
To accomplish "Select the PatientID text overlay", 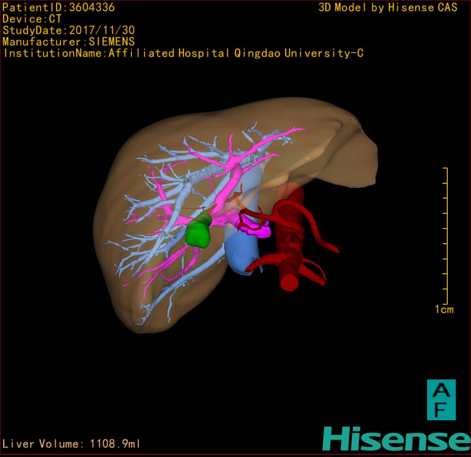I will pyautogui.click(x=59, y=8).
